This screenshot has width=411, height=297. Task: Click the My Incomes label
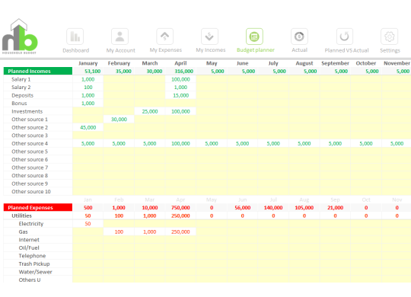(211, 50)
